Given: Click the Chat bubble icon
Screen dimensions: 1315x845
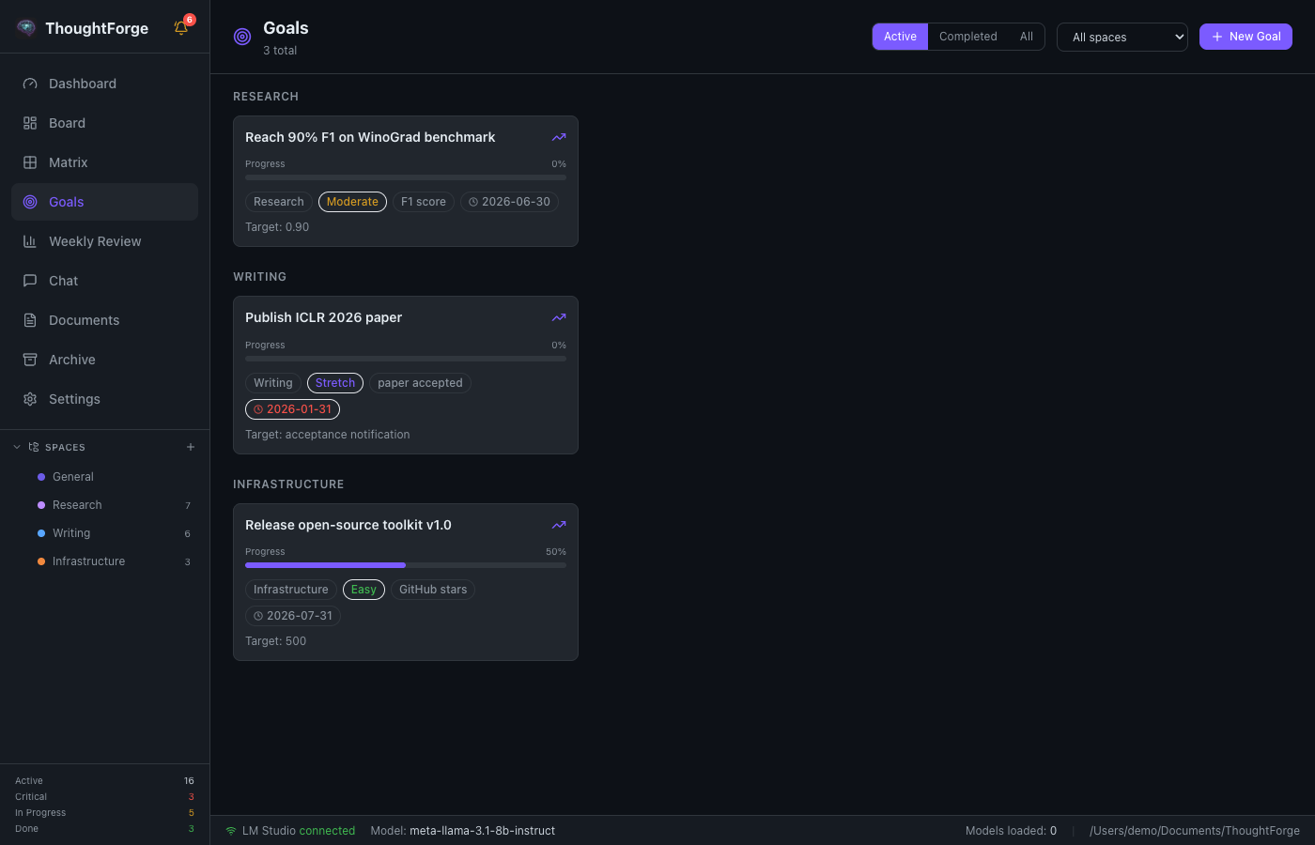Looking at the screenshot, I should click(x=30, y=281).
